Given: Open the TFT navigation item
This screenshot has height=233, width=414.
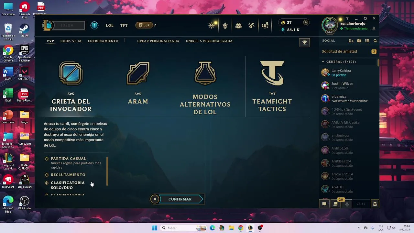Looking at the screenshot, I should click(124, 25).
